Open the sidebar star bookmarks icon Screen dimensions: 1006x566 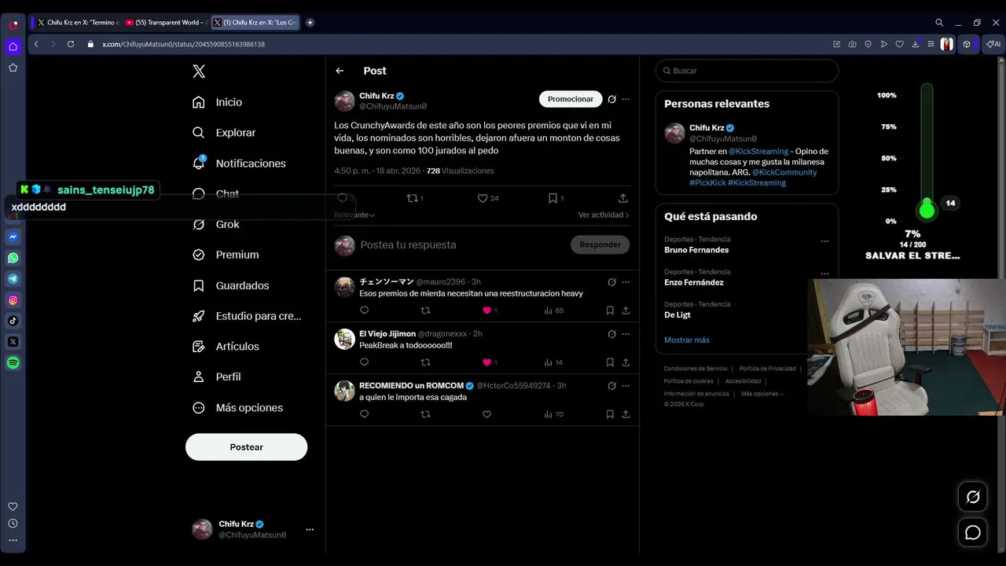tap(13, 68)
